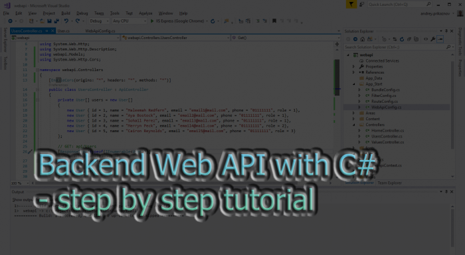Click the split editor icon above scrollbar
Screen dimensions: 465x255
pos(337,44)
